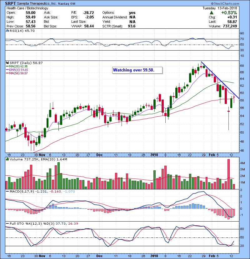
Task: Click the SRPT ticker symbol in the title
Action: click(x=11, y=3)
